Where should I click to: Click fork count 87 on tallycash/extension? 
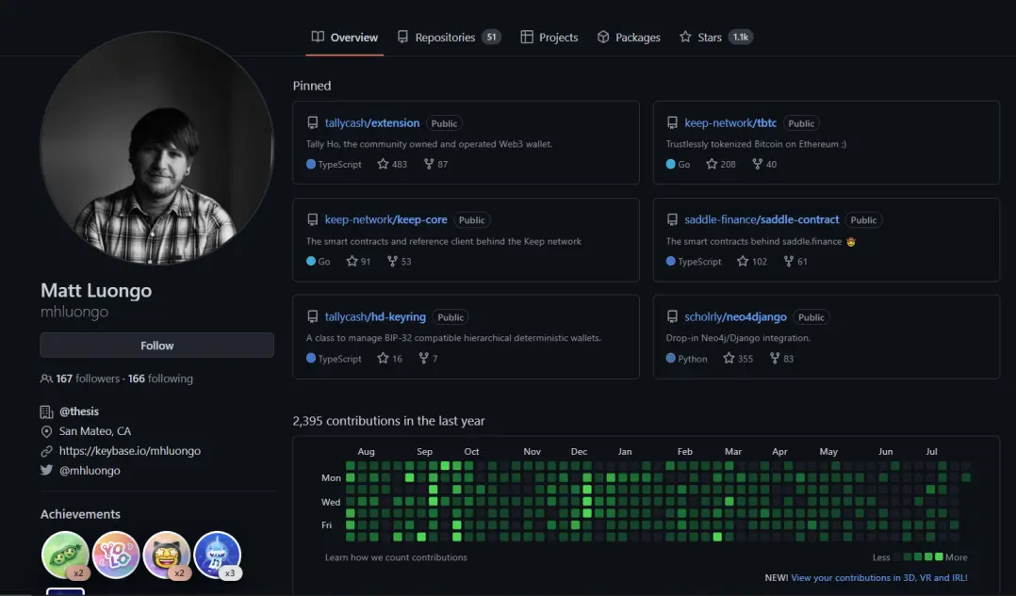pyautogui.click(x=436, y=165)
